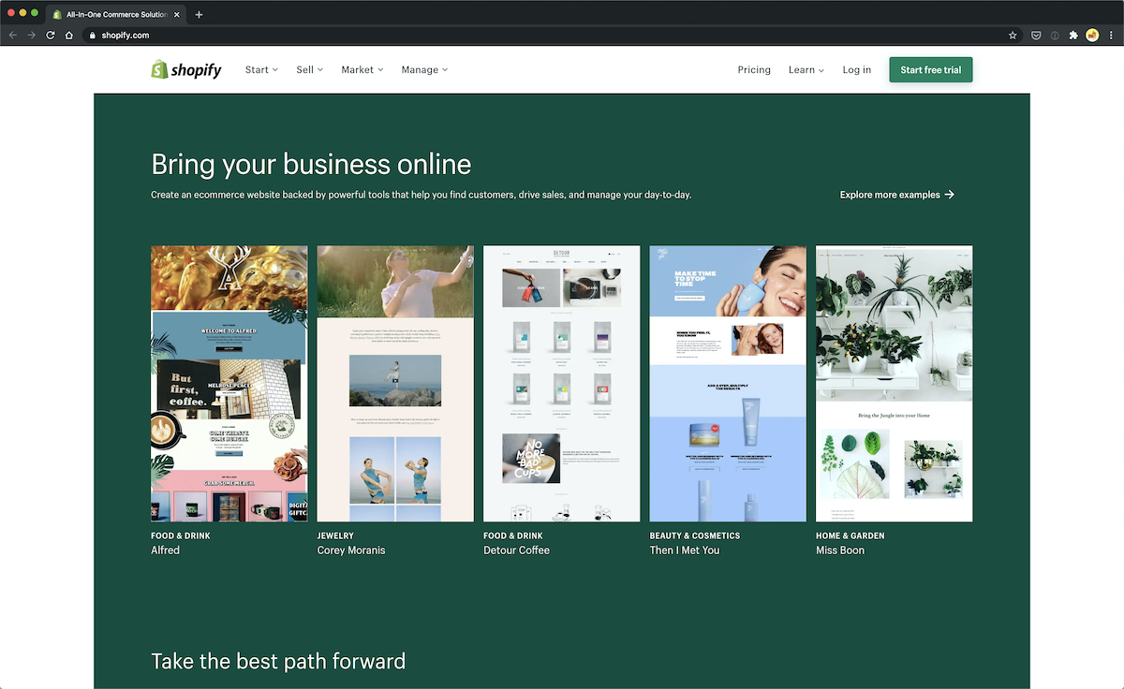Open Then I Met You preview image
1124x689 pixels.
click(728, 384)
